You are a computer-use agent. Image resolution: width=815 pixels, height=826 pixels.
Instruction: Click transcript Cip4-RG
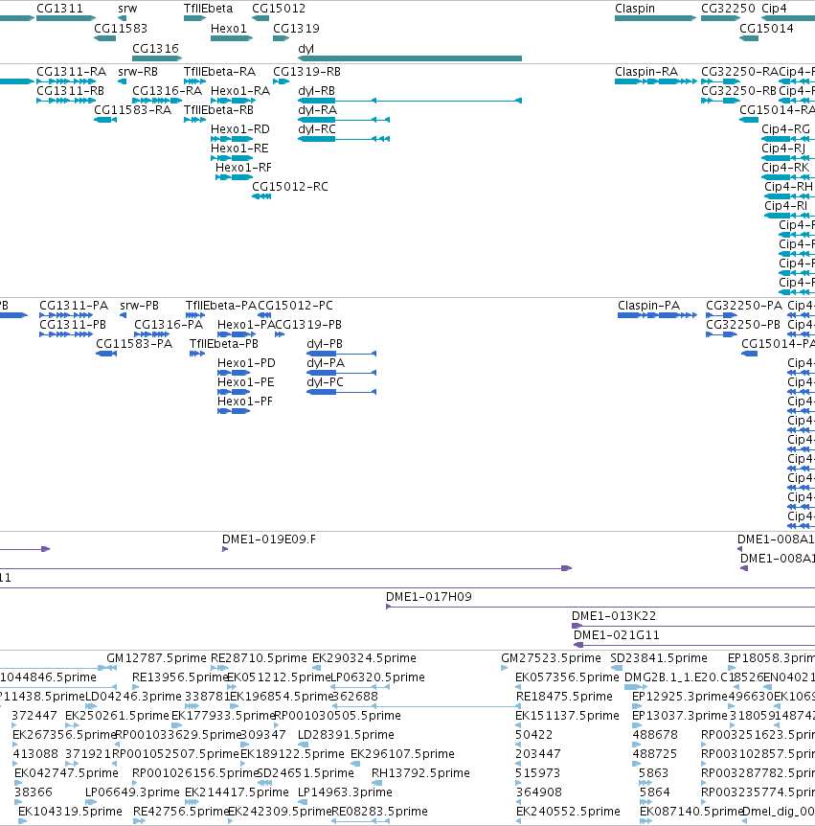pyautogui.click(x=785, y=129)
